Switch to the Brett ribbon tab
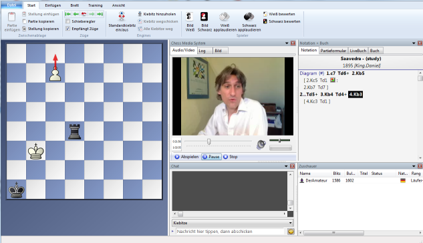Image resolution: width=423 pixels, height=243 pixels. coord(75,5)
